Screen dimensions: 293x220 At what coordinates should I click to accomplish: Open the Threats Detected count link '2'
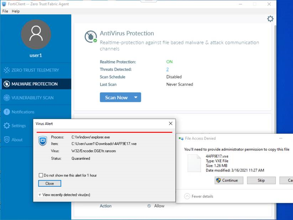click(167, 69)
